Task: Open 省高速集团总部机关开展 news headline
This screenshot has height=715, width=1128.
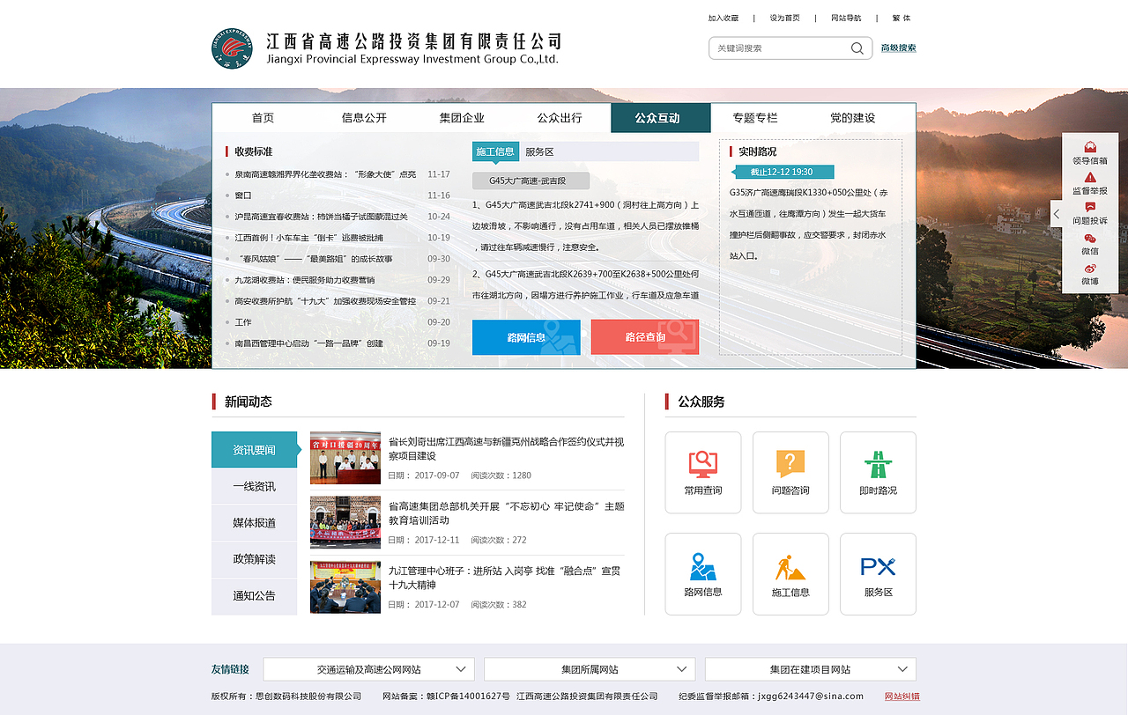Action: coord(506,513)
